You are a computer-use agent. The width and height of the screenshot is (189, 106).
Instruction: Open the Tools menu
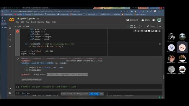coord(48,22)
